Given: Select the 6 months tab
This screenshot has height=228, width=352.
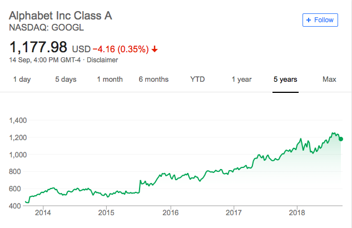Looking at the screenshot, I should click(153, 80).
